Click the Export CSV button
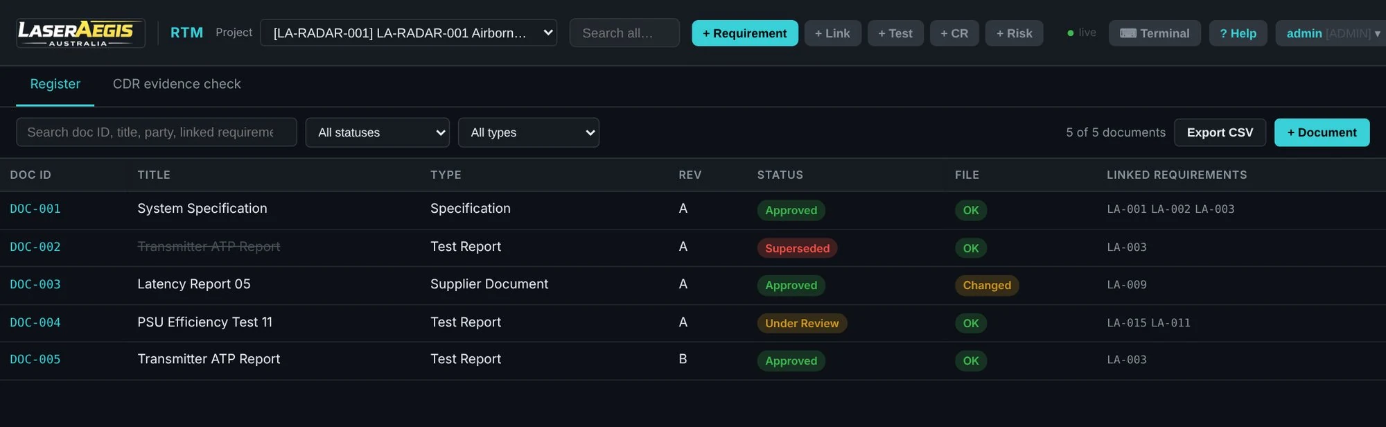The width and height of the screenshot is (1386, 427). click(x=1220, y=132)
